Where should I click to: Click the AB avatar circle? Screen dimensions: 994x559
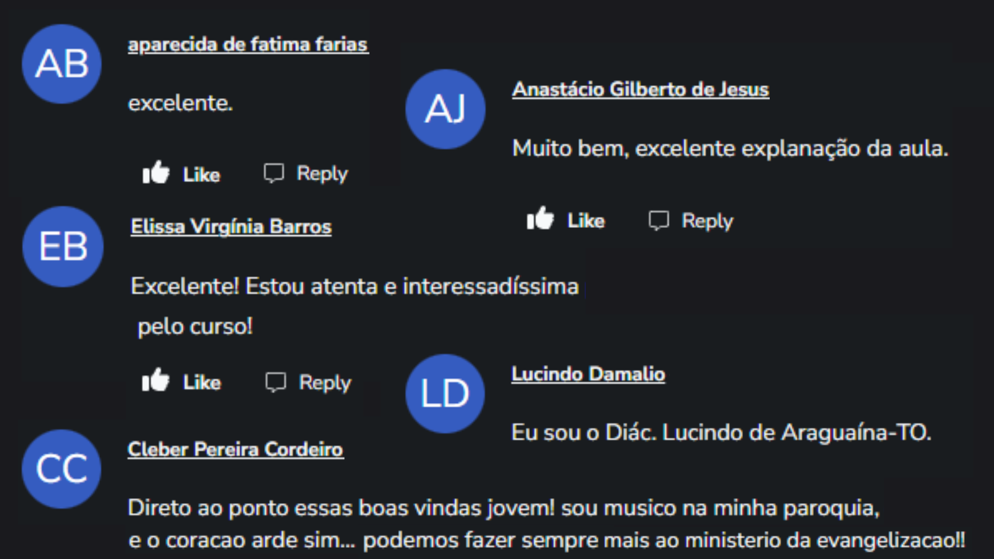(62, 64)
